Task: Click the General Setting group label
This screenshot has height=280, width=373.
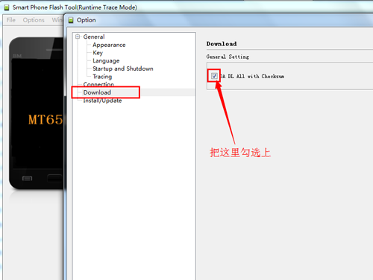Action: (228, 57)
